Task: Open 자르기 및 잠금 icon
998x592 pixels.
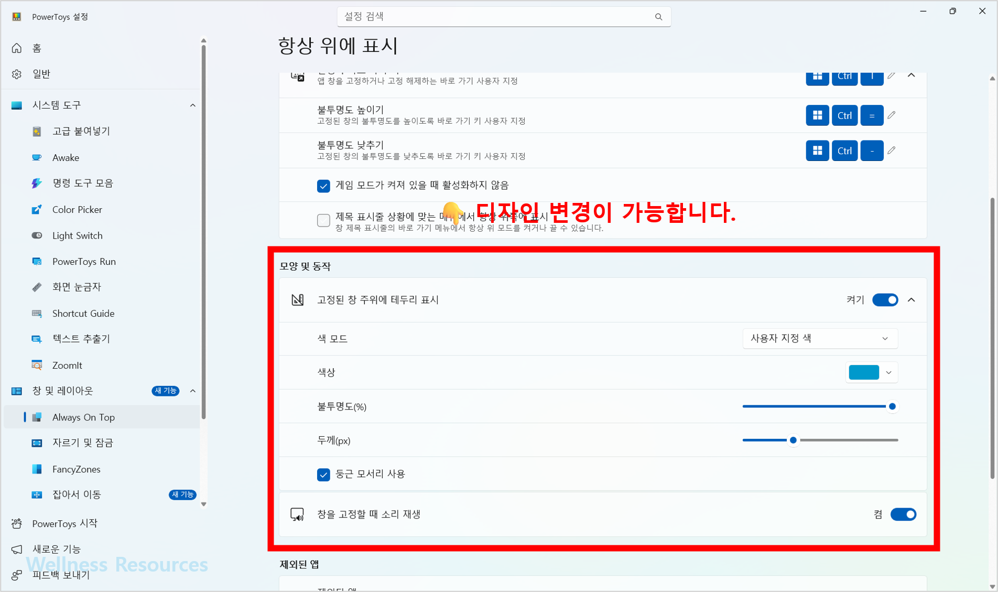Action: [37, 443]
